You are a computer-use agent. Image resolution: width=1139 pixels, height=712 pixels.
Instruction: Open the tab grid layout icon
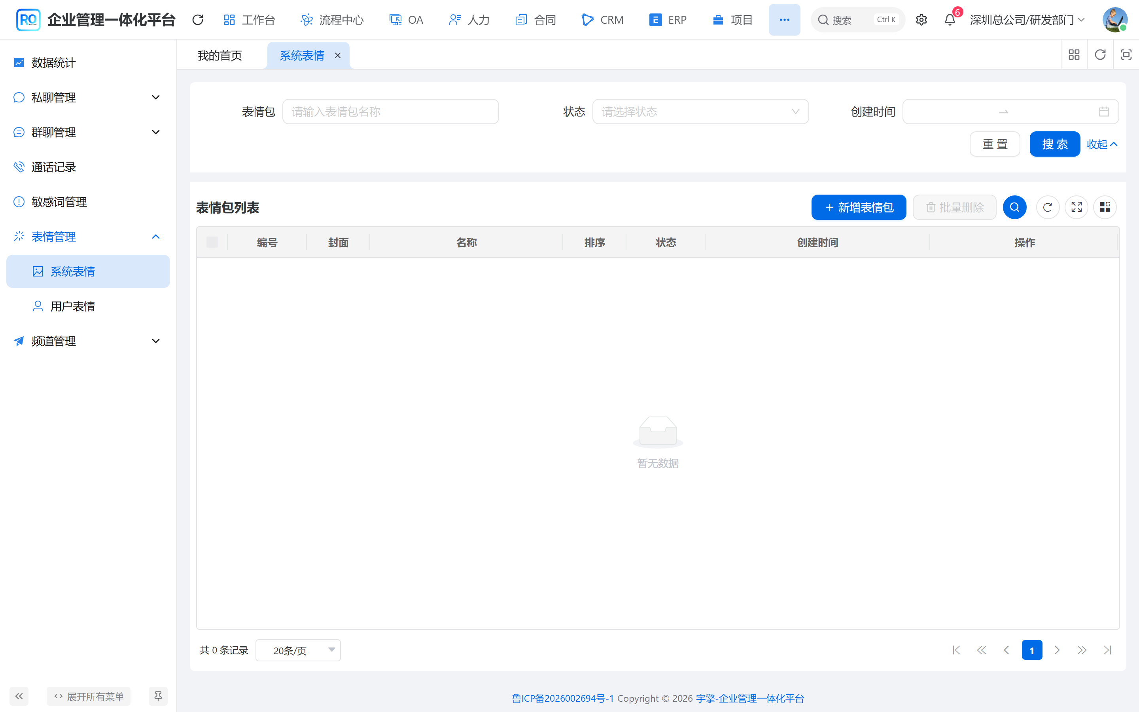point(1074,55)
